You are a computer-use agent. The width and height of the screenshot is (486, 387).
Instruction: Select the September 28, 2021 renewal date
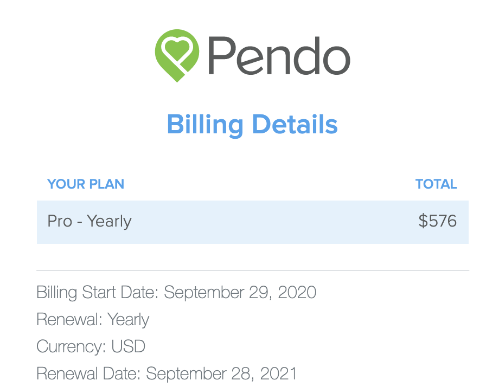click(222, 373)
